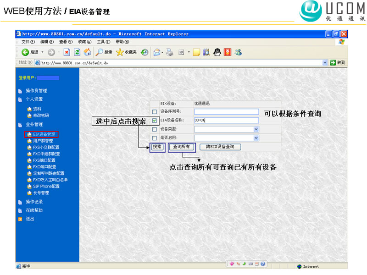
Task: Open the Search magnifier toolbar button
Action: pos(104,52)
